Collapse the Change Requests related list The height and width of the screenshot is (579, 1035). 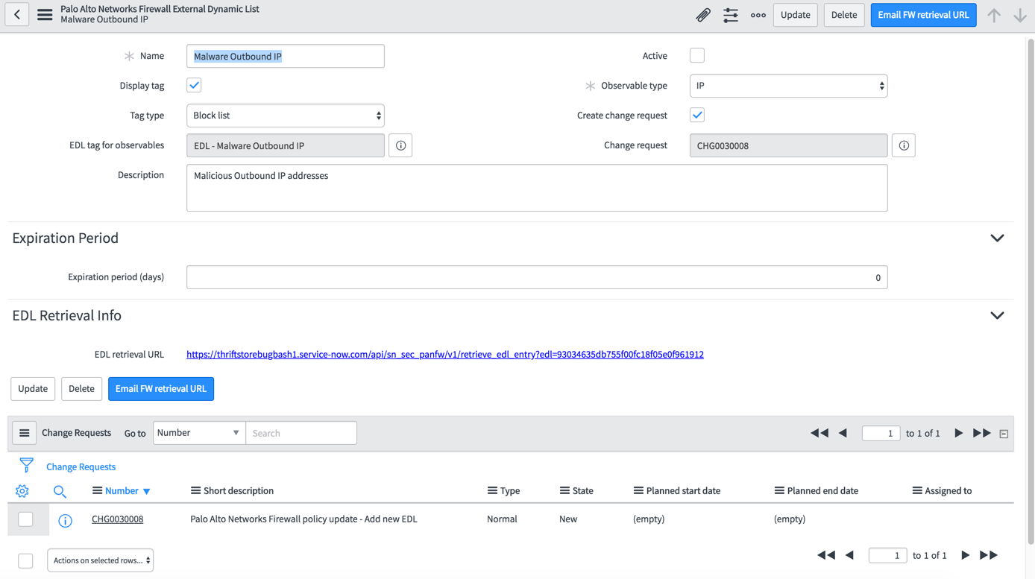point(1004,434)
